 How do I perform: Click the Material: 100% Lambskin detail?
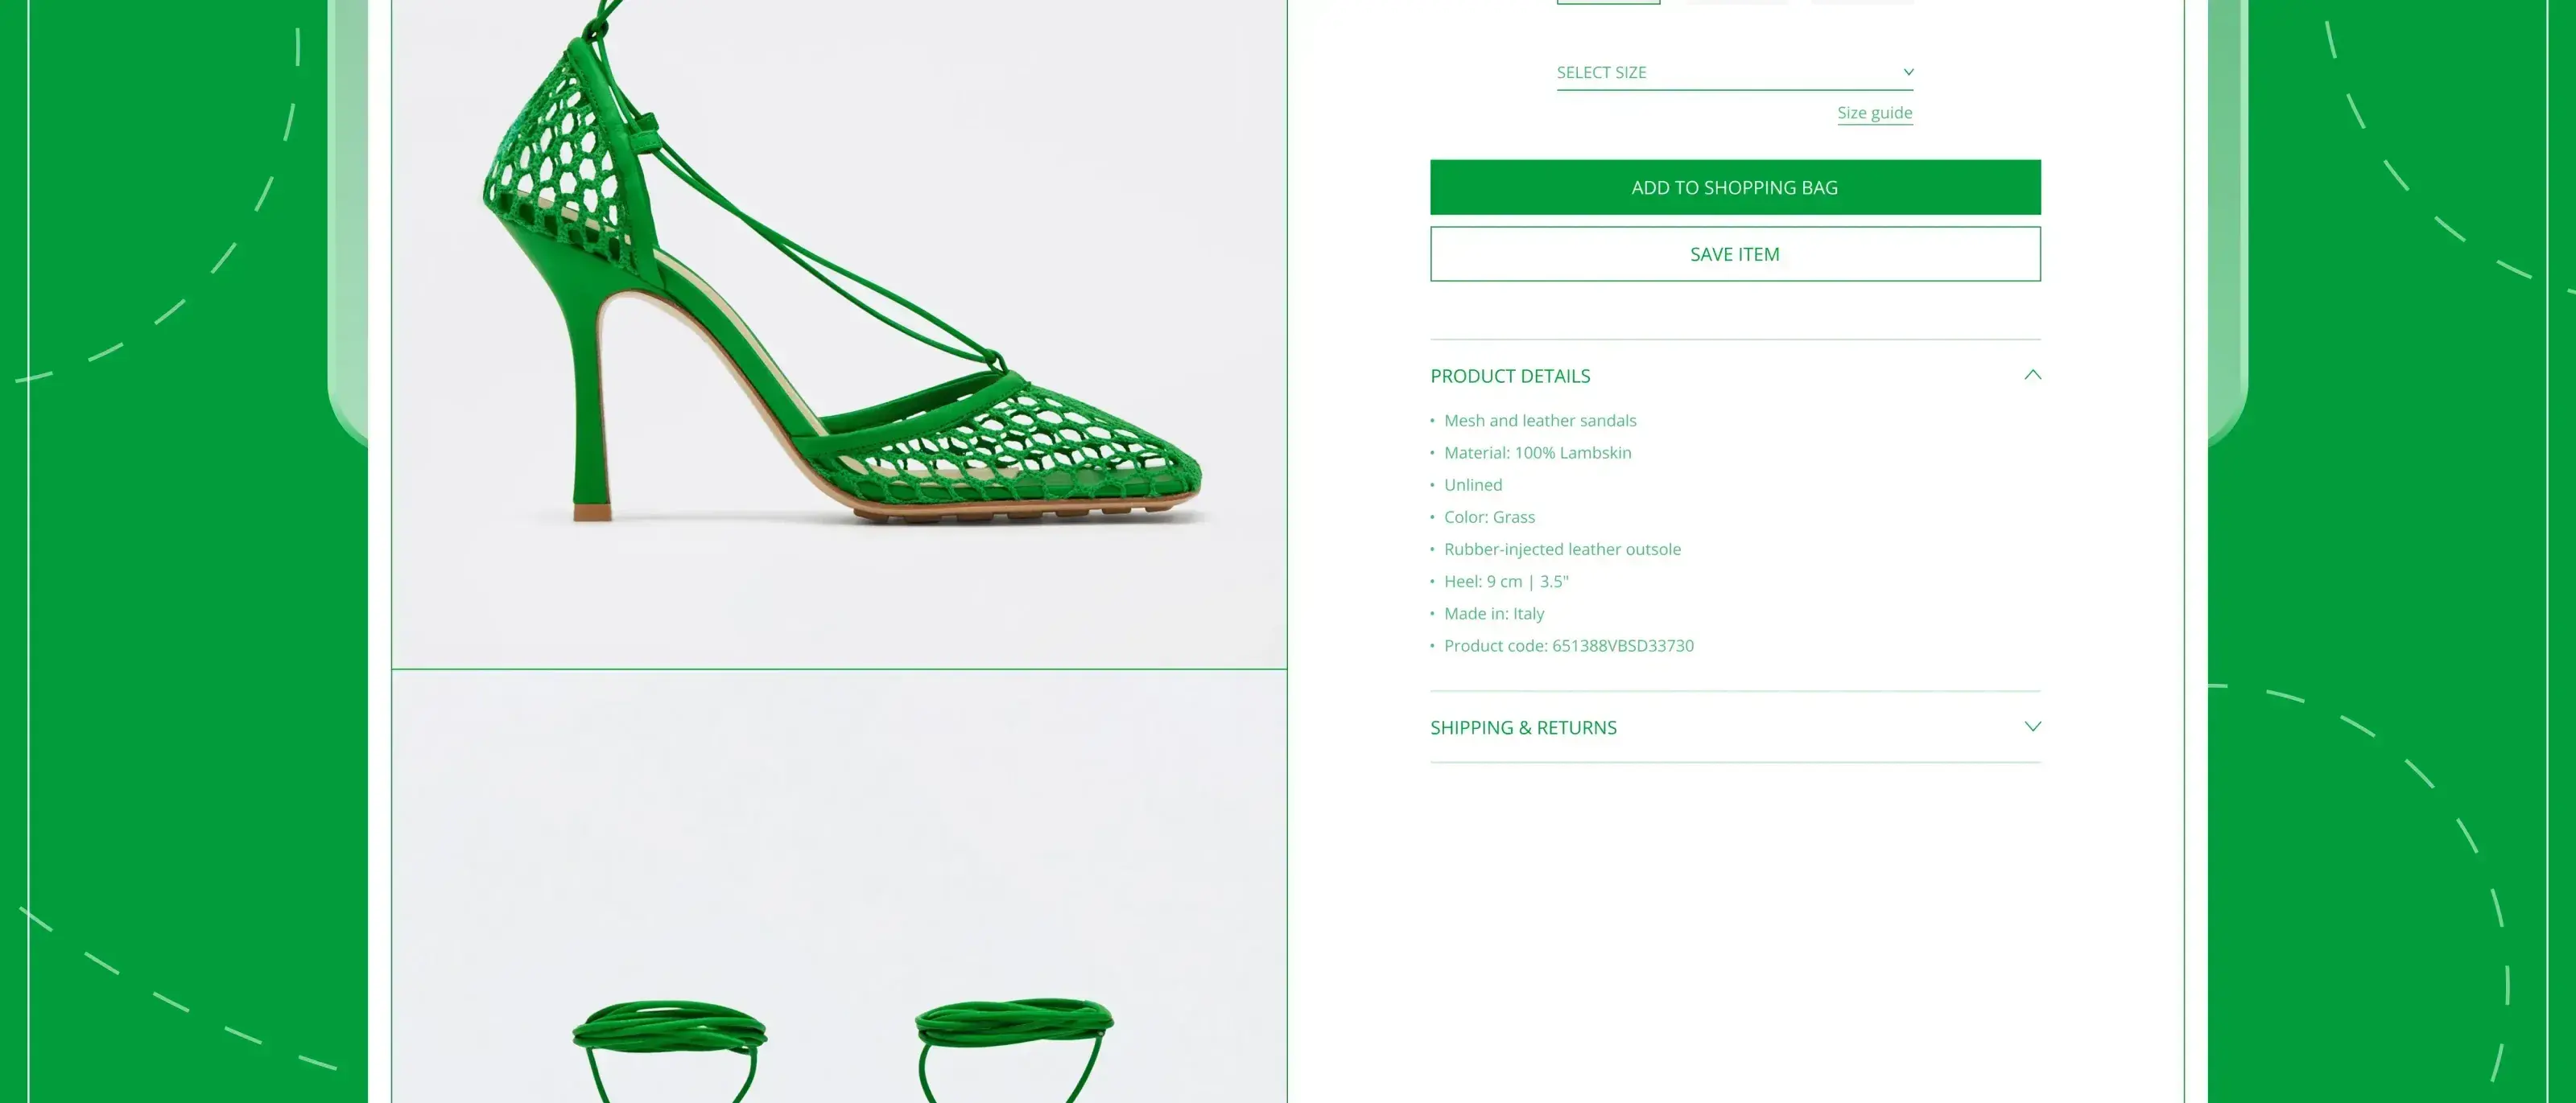point(1537,453)
